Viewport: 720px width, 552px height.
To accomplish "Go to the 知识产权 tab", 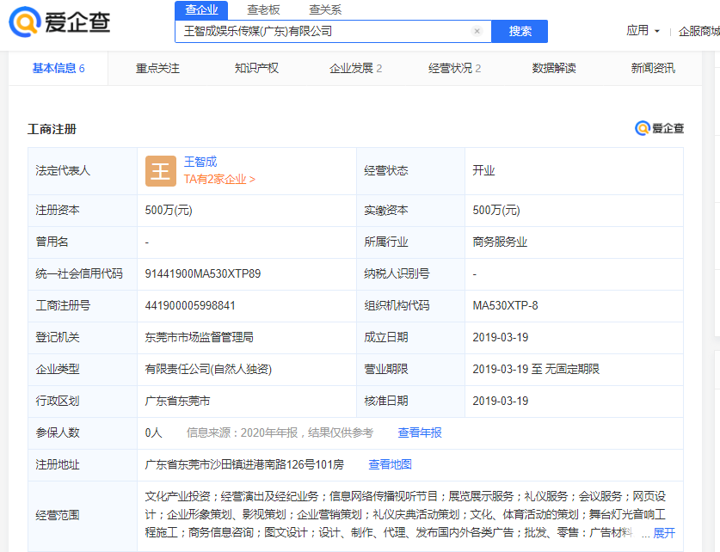I will [256, 69].
